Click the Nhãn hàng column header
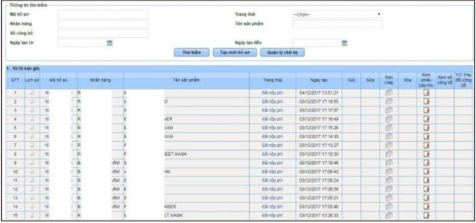This screenshot has width=476, height=223. tap(100, 81)
